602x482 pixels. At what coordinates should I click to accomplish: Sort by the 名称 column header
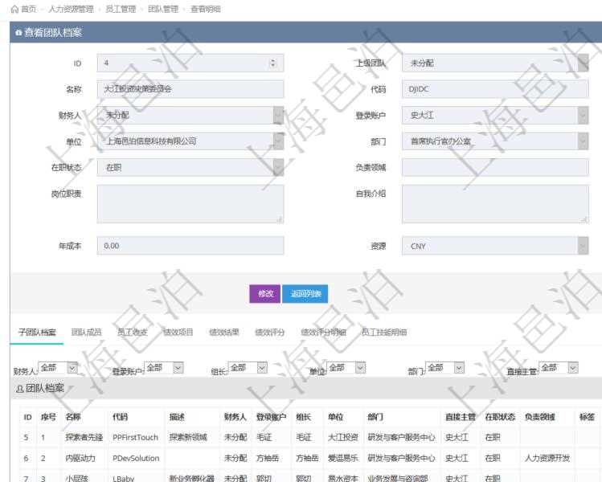pyautogui.click(x=73, y=417)
